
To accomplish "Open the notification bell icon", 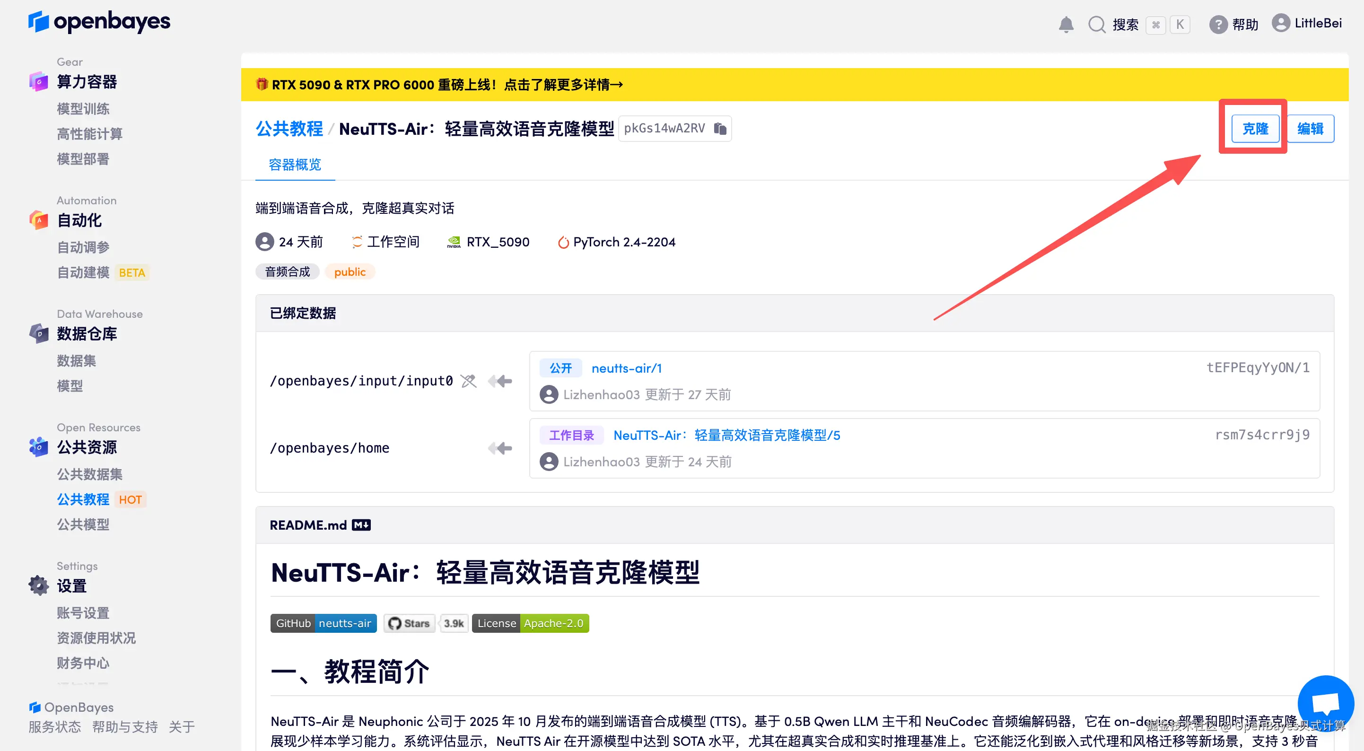I will (x=1067, y=25).
